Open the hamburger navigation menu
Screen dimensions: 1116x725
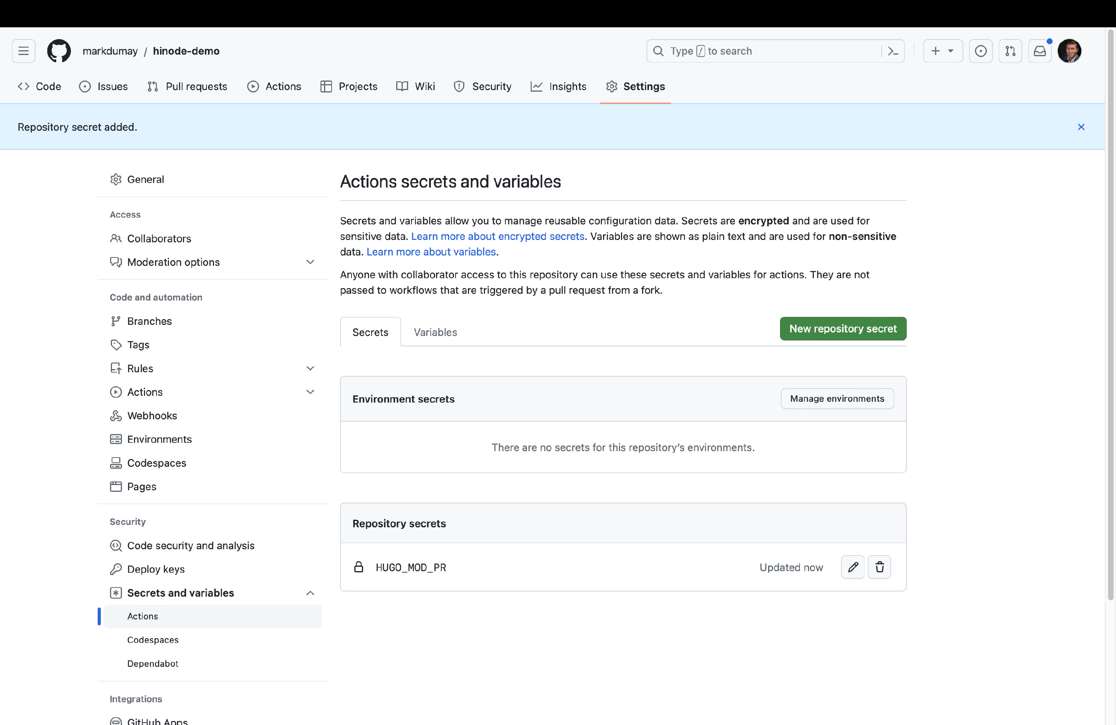24,51
